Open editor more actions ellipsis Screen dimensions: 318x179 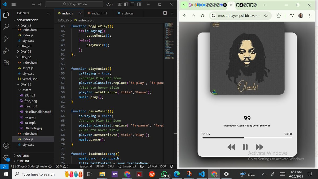point(171,13)
